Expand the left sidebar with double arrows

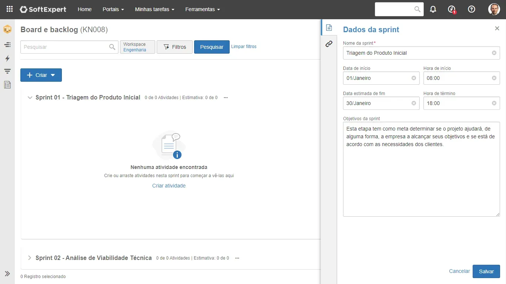click(7, 274)
